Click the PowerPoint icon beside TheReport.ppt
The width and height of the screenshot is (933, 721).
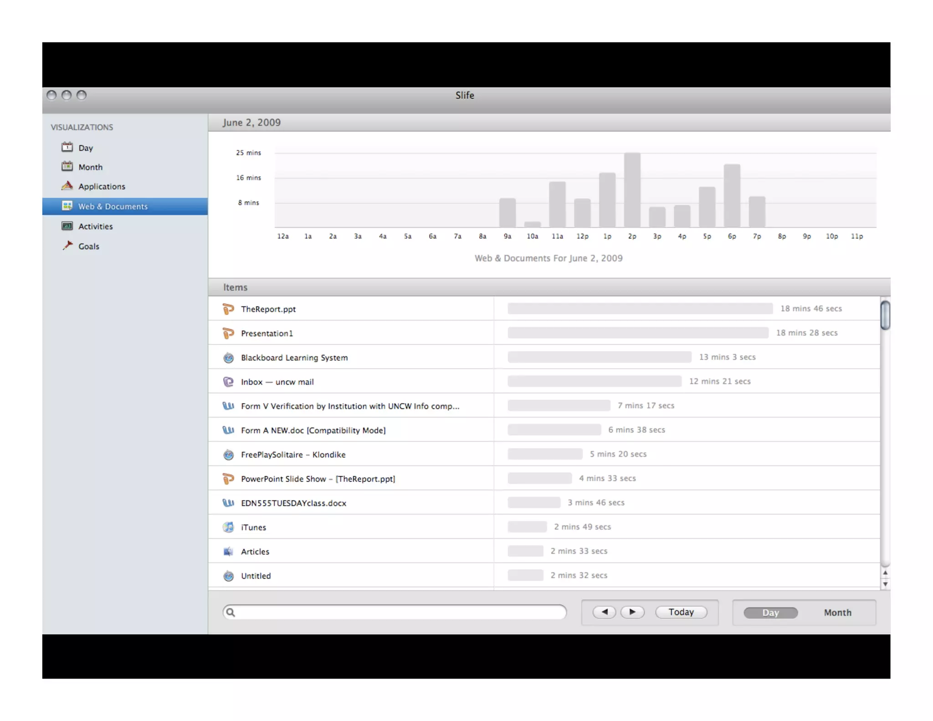(228, 309)
